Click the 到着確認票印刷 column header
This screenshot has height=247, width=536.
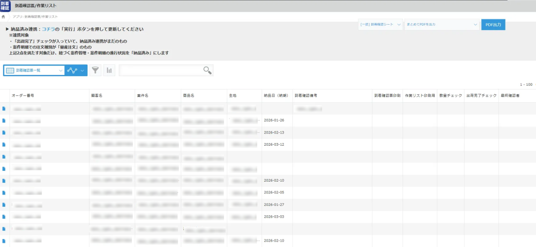(388, 96)
